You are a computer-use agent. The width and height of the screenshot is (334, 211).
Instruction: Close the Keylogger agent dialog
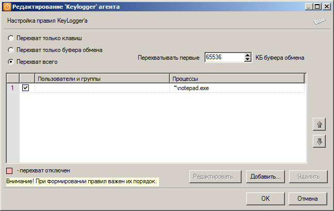(x=327, y=7)
